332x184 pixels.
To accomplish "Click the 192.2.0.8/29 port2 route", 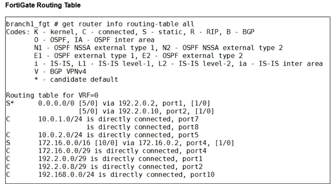I will click(x=120, y=167).
